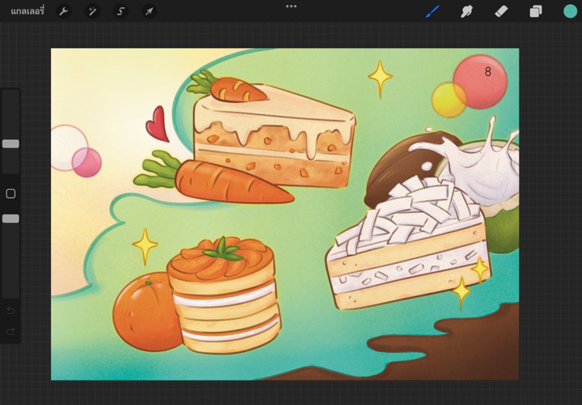
Task: Click the brush opacity slider handle
Action: click(10, 219)
